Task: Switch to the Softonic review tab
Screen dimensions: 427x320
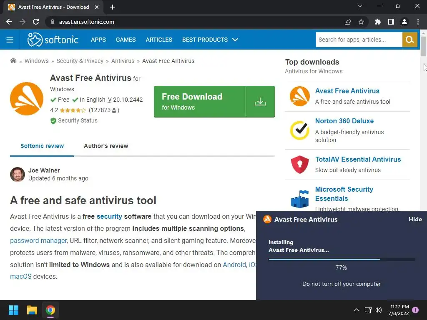Action: click(42, 146)
